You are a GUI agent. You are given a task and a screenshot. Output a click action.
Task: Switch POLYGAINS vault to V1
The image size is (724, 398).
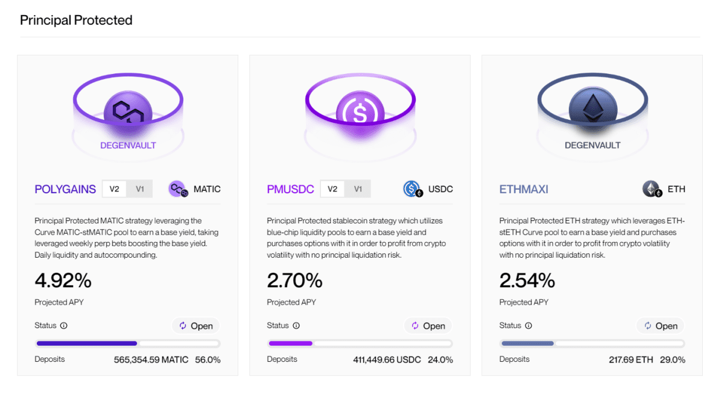click(140, 189)
